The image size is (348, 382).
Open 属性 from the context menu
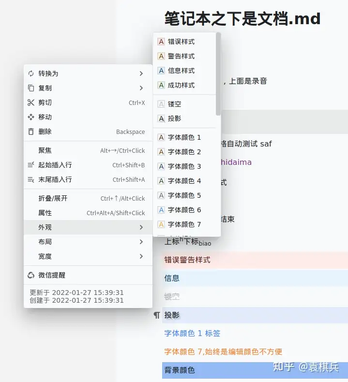click(88, 213)
